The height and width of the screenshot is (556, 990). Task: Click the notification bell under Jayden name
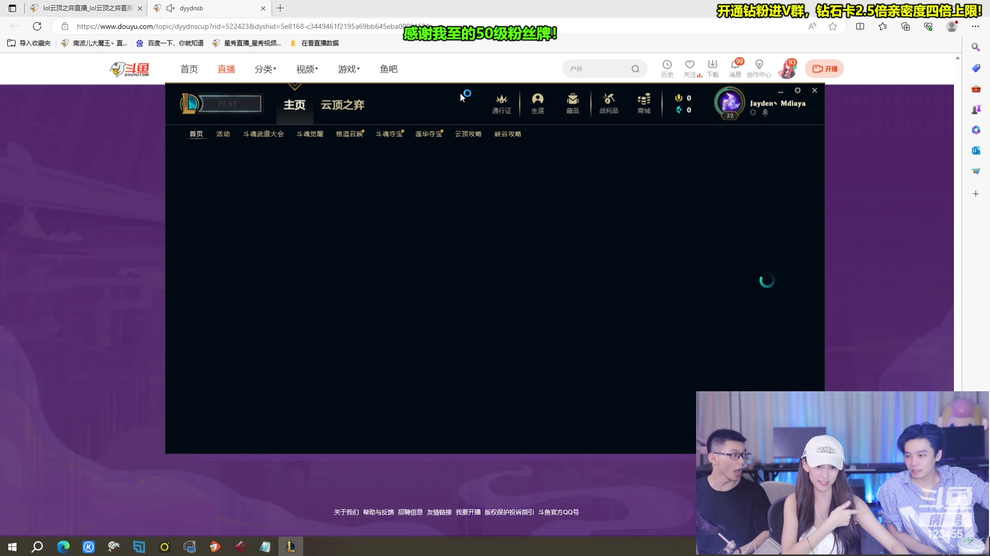(x=765, y=112)
